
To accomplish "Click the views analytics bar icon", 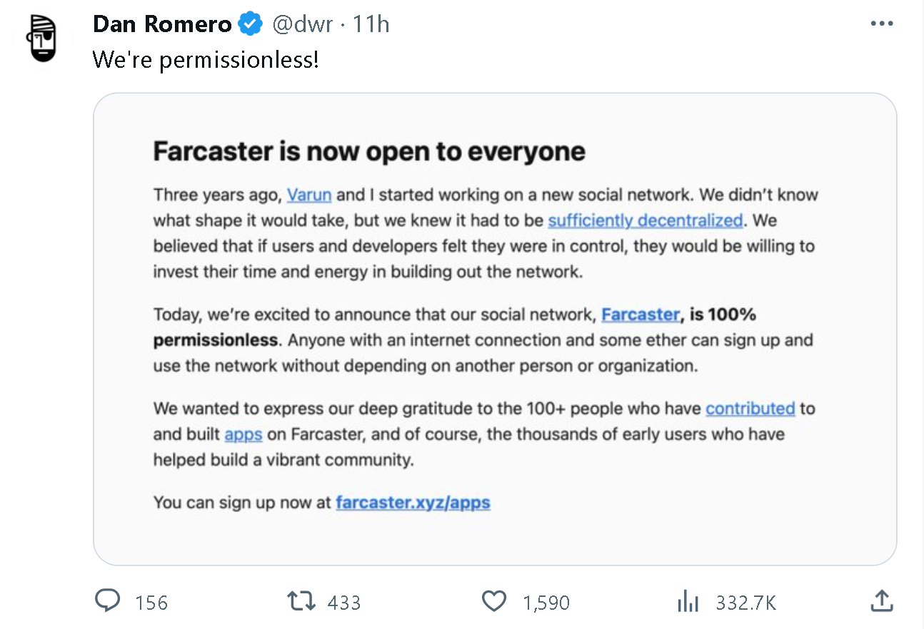I will 687,602.
